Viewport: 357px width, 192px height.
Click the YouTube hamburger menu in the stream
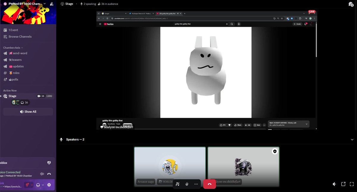point(100,24)
